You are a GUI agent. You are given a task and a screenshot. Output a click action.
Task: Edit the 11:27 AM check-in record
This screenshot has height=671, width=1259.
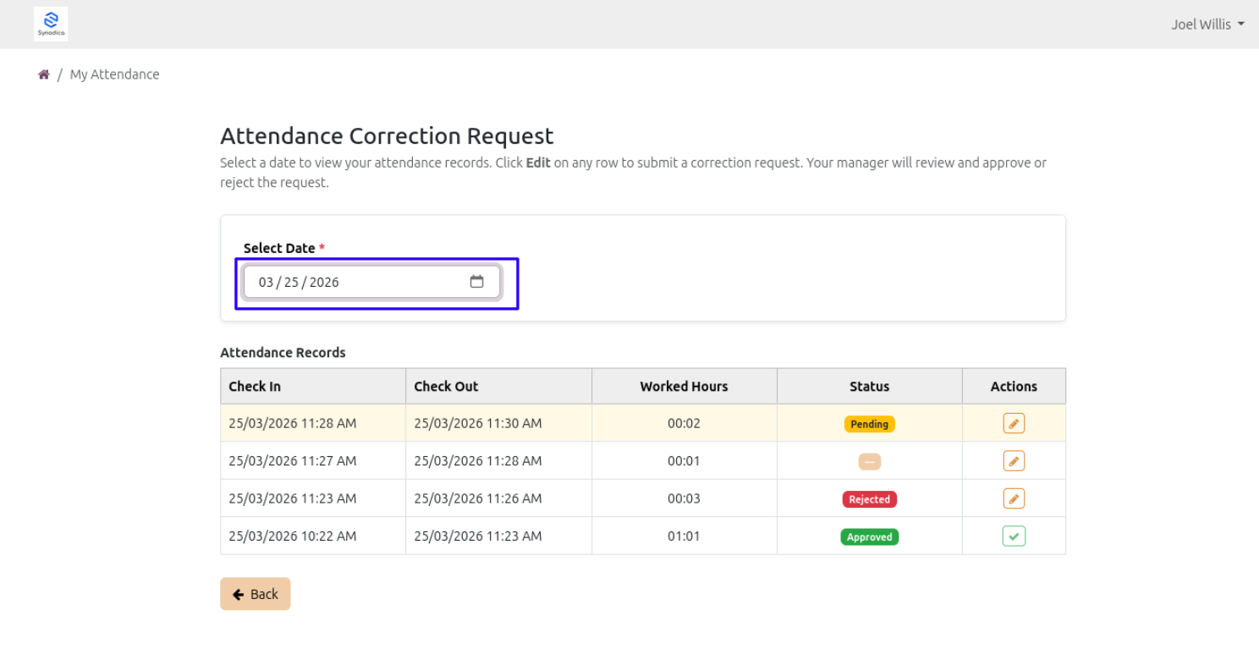[x=1014, y=461]
